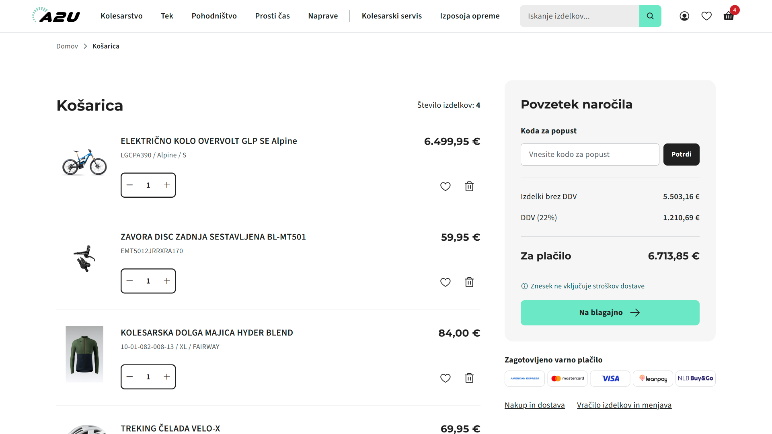
Task: Open the Kolesarstvo menu
Action: point(121,16)
